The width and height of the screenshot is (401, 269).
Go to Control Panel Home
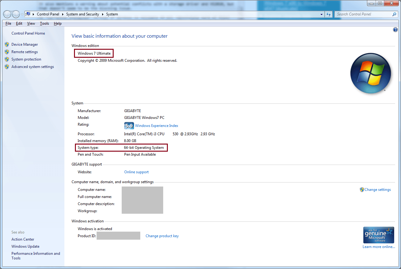point(28,33)
